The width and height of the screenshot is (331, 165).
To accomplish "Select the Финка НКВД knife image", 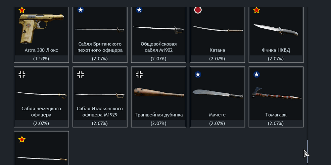I will pos(276,30).
